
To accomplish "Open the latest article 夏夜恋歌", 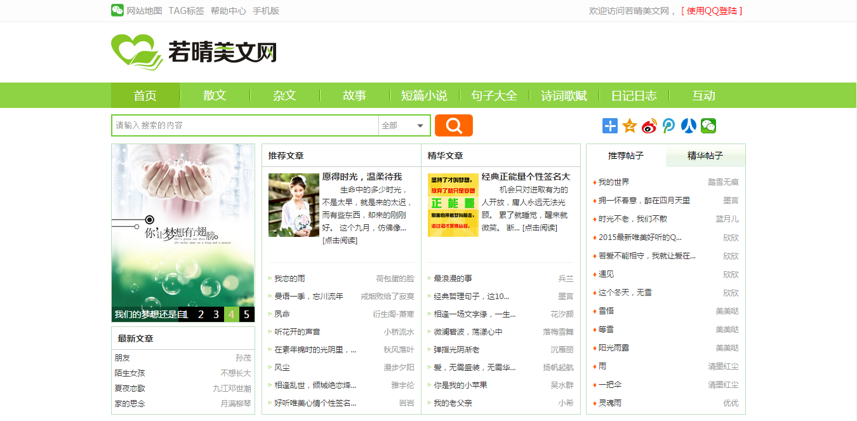I will (x=130, y=389).
